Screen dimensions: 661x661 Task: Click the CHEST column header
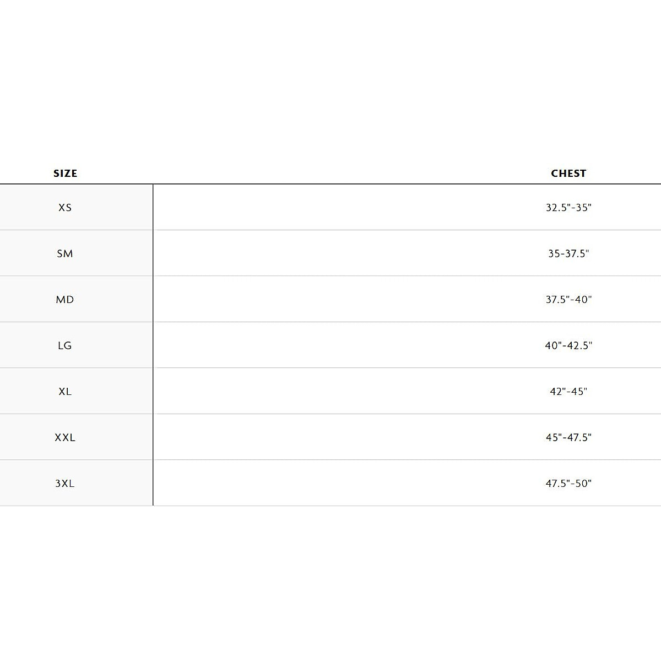[568, 173]
